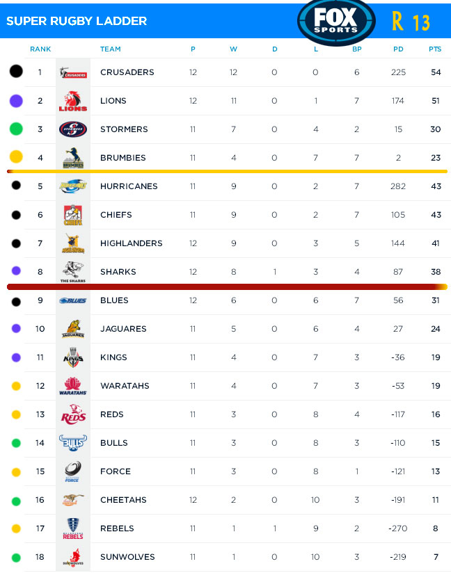Click the Waratahs team logo

coord(73,386)
